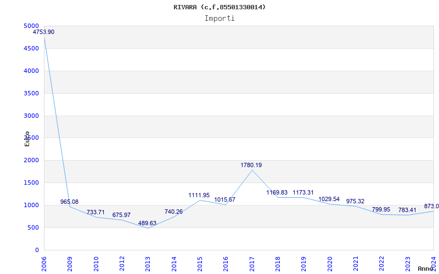Click the x-axis year 2023
The height and width of the screenshot is (274, 439).
pos(408,264)
